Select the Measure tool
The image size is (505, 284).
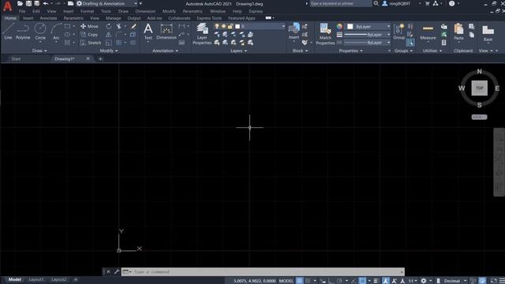click(428, 32)
